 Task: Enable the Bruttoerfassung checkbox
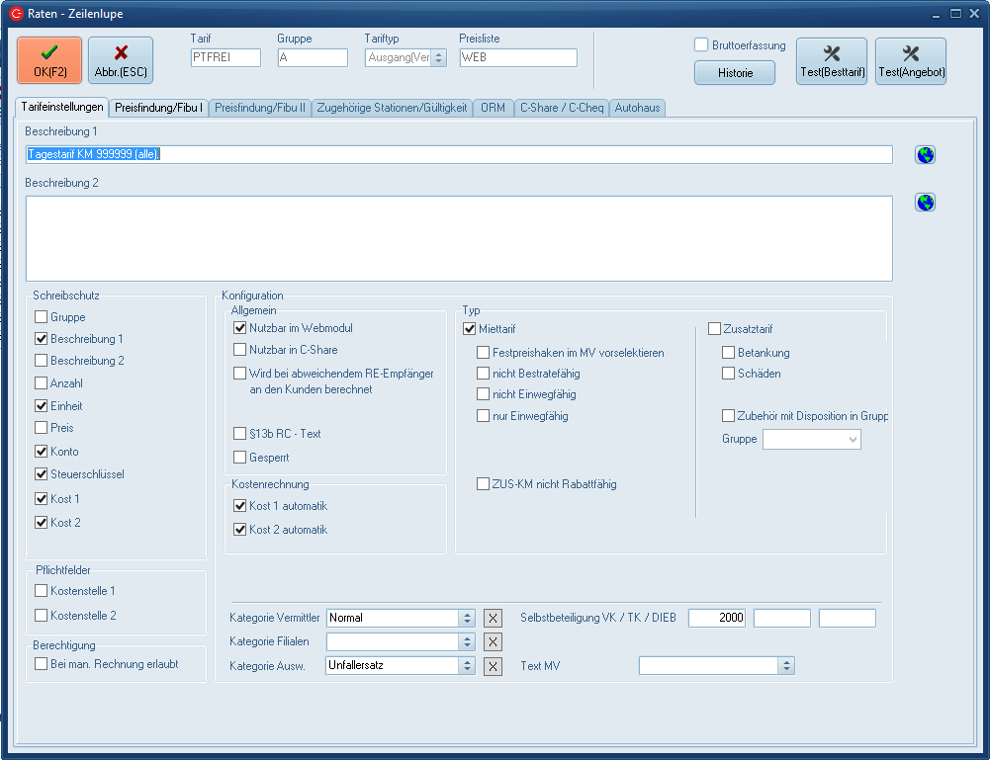[701, 44]
